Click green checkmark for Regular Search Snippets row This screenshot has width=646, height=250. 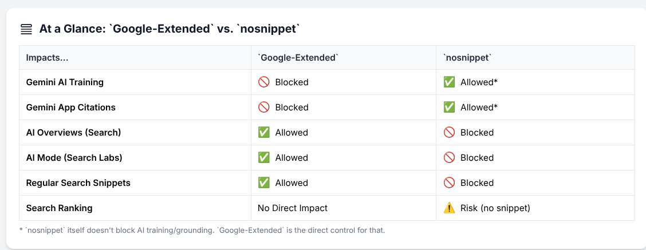(x=263, y=182)
